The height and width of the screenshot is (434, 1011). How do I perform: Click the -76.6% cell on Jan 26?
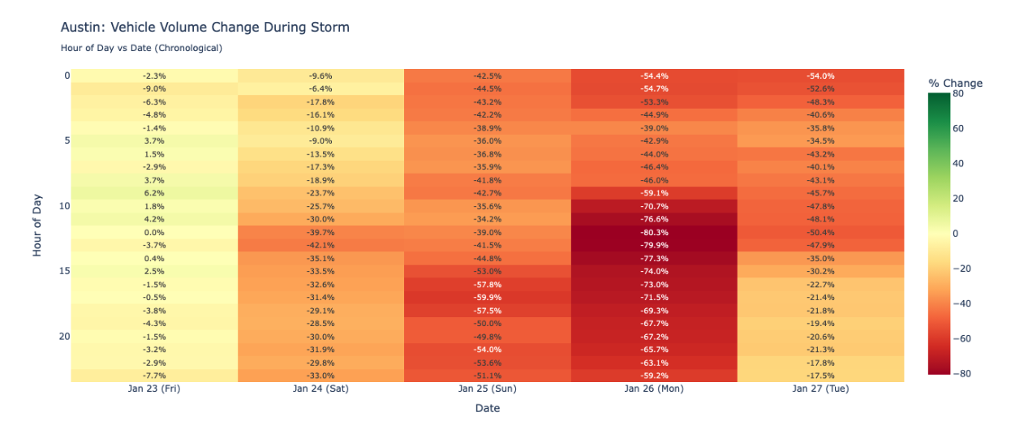[x=654, y=219]
